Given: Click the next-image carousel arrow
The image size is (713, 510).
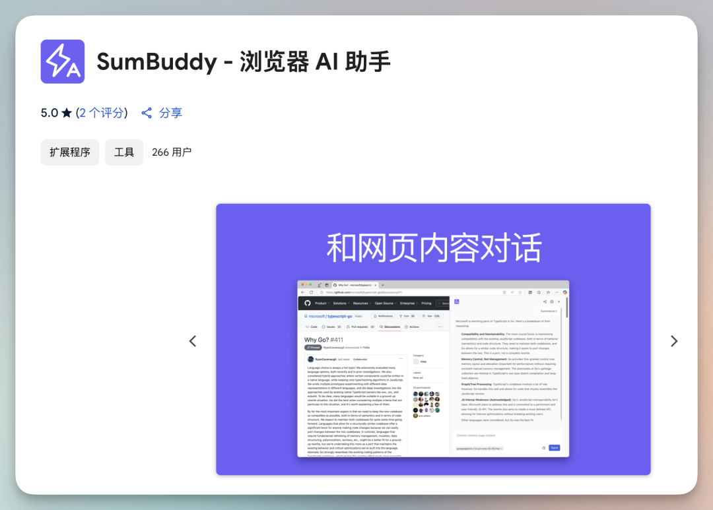Looking at the screenshot, I should pyautogui.click(x=674, y=341).
